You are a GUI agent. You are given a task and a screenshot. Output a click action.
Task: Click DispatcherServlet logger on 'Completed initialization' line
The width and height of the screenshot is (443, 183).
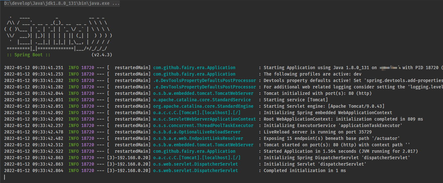(195, 170)
